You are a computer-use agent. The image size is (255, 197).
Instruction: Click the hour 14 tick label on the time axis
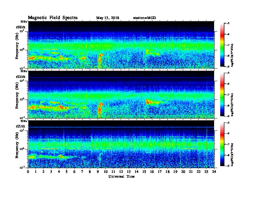(x=137, y=172)
